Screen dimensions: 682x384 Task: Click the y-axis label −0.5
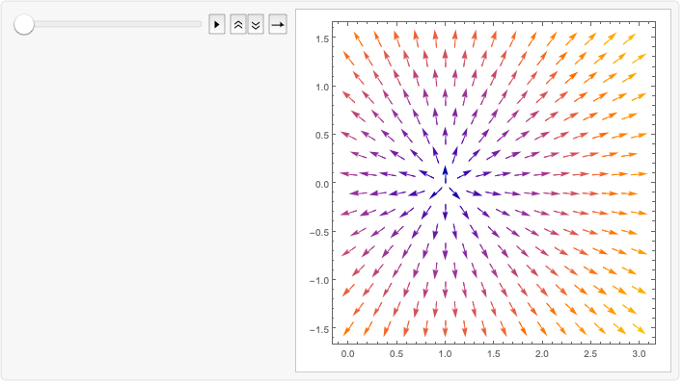click(319, 232)
